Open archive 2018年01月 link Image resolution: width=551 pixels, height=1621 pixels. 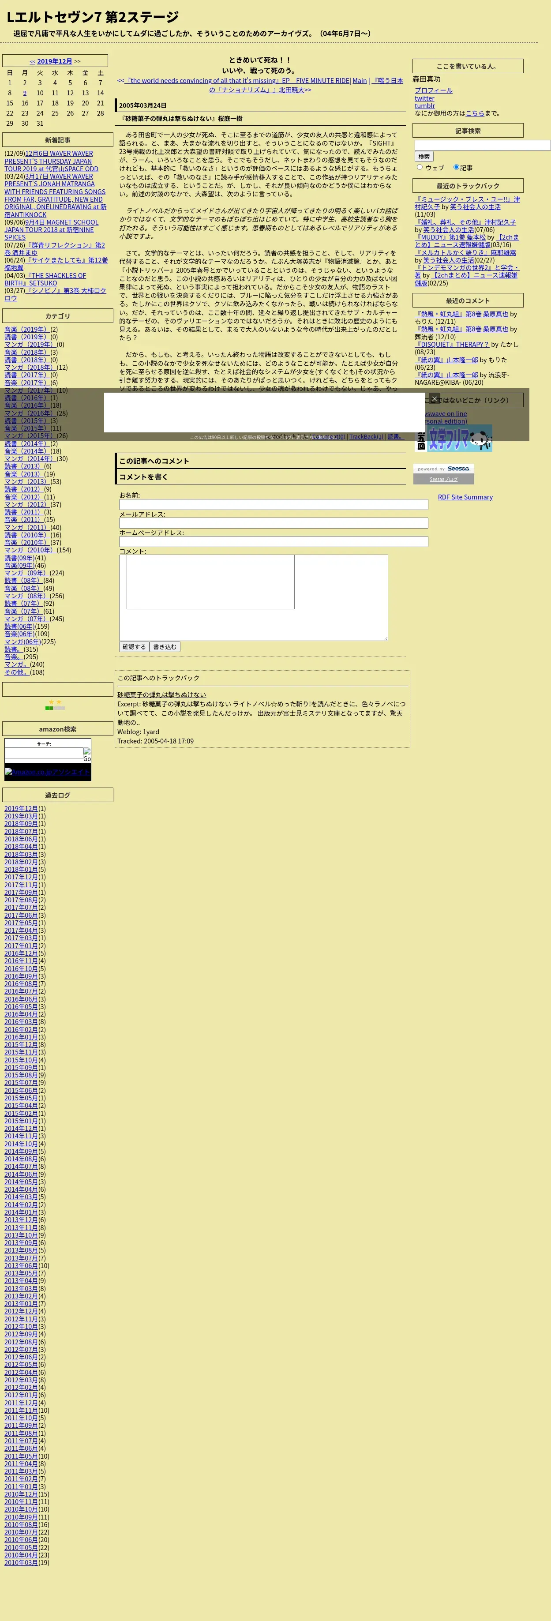tap(21, 870)
